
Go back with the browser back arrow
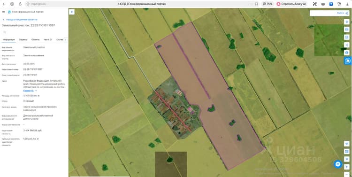(4, 4)
